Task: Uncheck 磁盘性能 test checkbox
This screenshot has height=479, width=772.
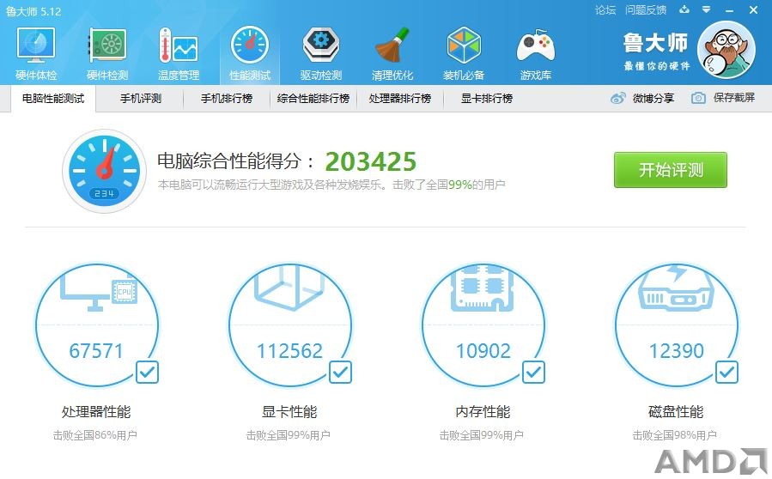Action: coord(726,373)
